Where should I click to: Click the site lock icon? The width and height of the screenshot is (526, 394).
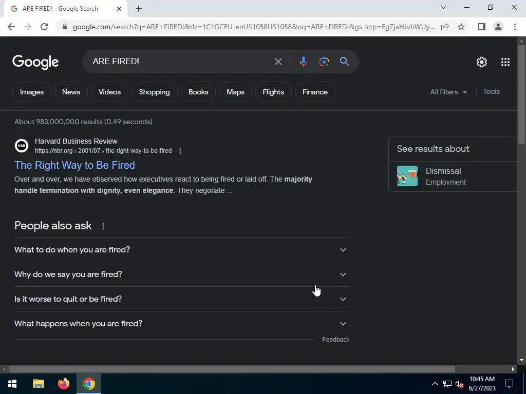65,27
